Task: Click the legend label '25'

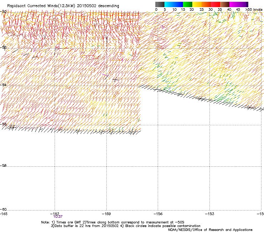Action: [202, 10]
